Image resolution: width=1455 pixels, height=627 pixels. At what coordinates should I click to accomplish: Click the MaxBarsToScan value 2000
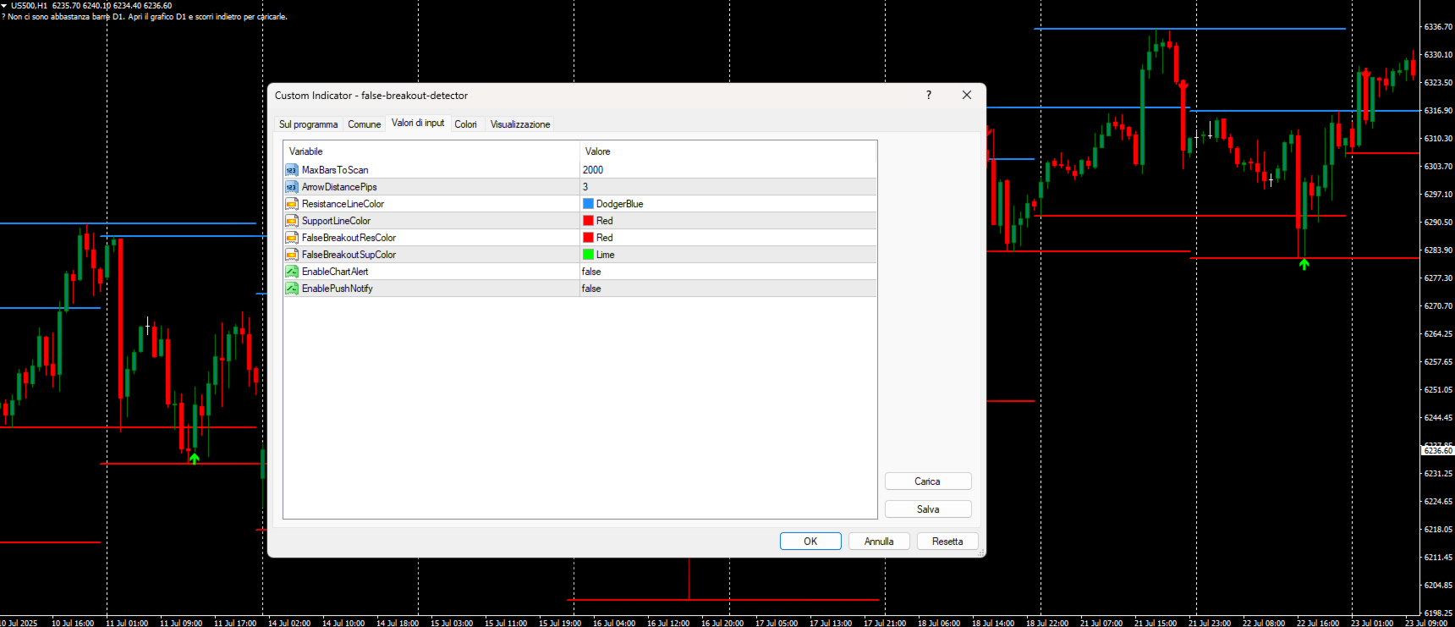593,170
